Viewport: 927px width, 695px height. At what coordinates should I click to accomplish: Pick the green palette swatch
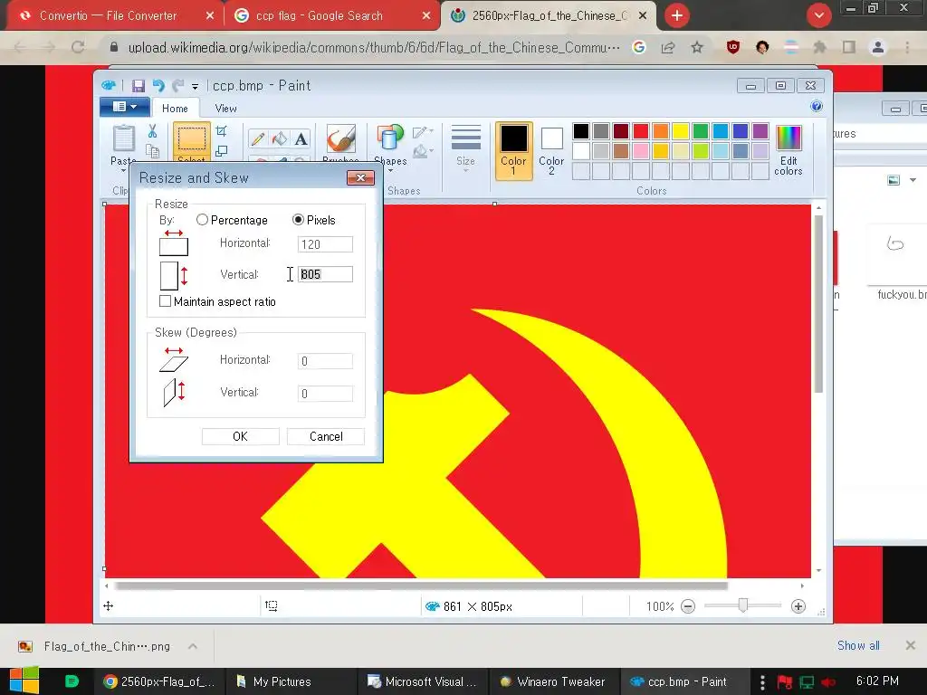(701, 130)
